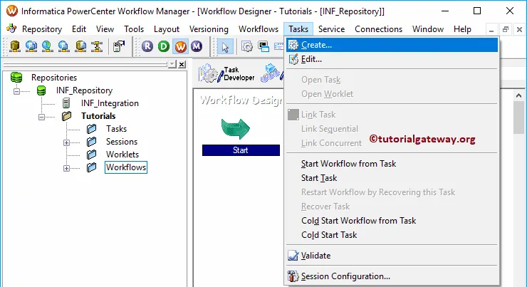
Task: Select the arrow pointer tool
Action: click(x=225, y=47)
